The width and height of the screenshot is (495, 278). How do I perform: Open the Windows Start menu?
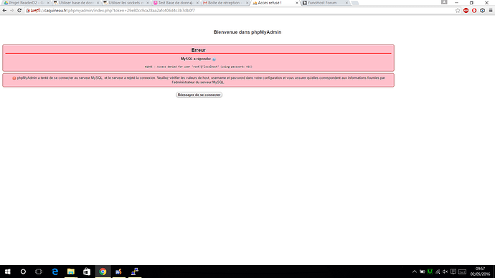8,272
